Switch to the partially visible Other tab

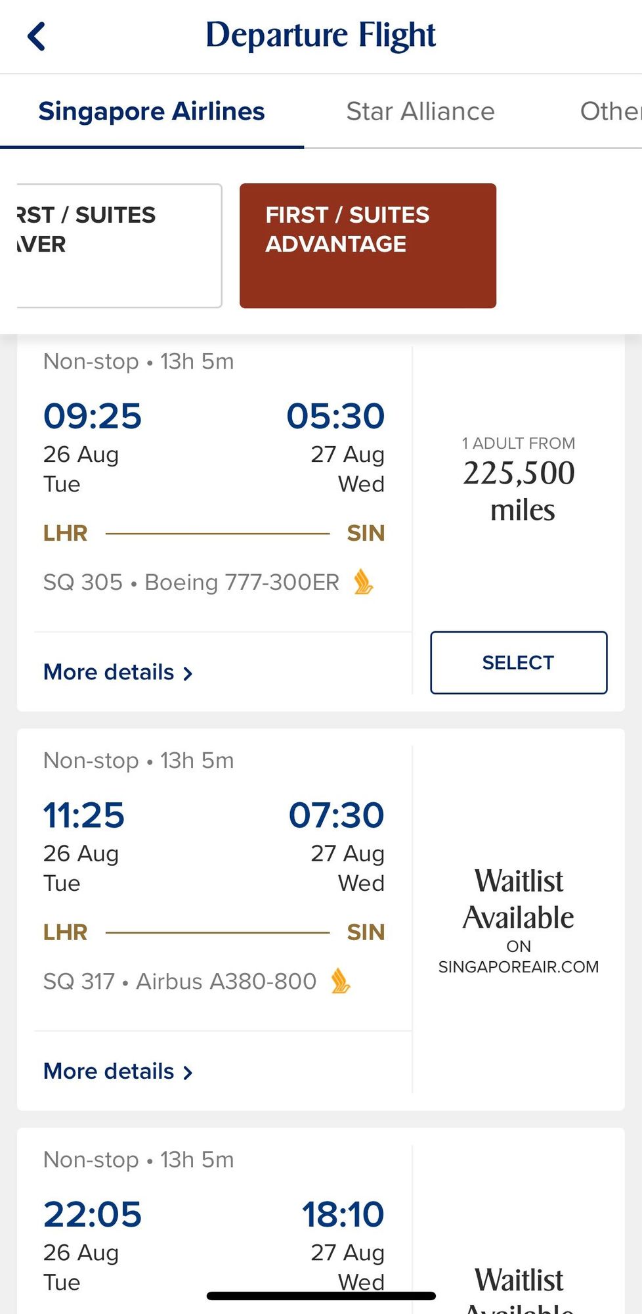(x=609, y=111)
